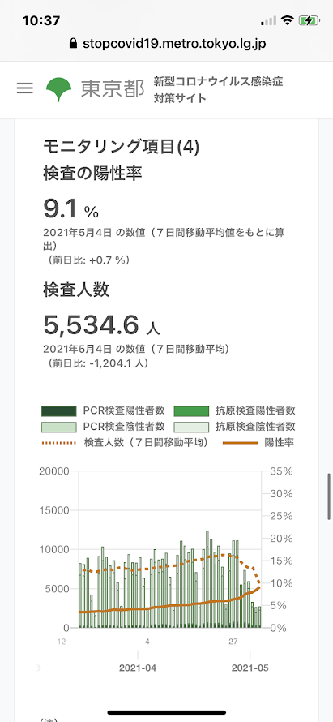Tap the green Tokyo ginkgo leaf logo
The image size is (333, 722).
click(59, 89)
